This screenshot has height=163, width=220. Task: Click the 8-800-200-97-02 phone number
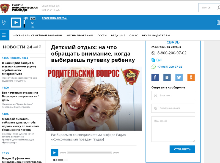click(x=172, y=53)
